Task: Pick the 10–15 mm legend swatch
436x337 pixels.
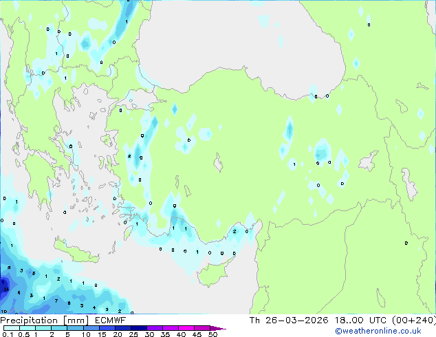Action: [91, 328]
